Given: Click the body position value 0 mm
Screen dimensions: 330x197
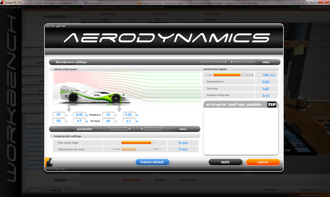Looking at the screenshot, I should click(x=183, y=149).
